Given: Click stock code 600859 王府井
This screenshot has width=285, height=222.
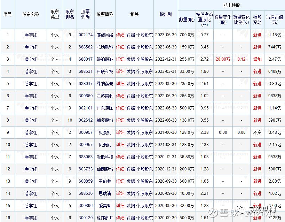Looking at the screenshot, I should [x=86, y=181].
